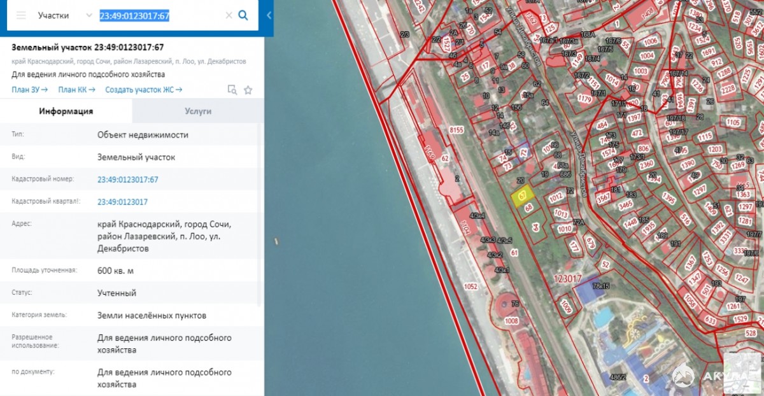Expand the Участки search type dropdown
This screenshot has height=396, width=764.
pos(88,15)
